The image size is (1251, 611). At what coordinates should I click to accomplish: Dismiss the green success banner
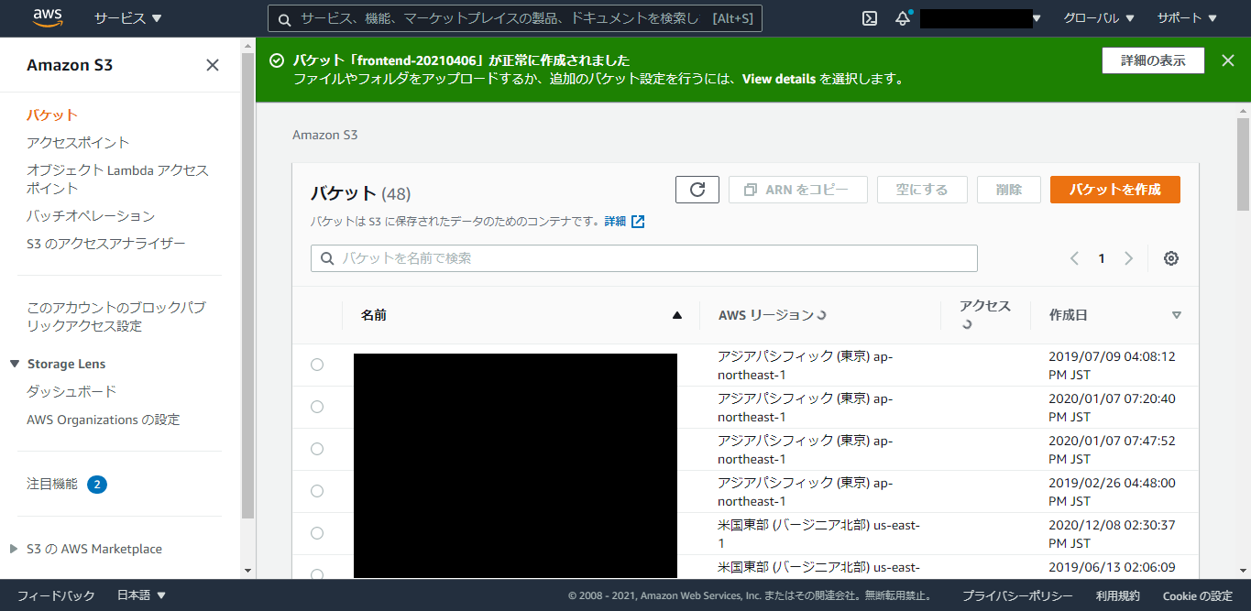coord(1228,60)
